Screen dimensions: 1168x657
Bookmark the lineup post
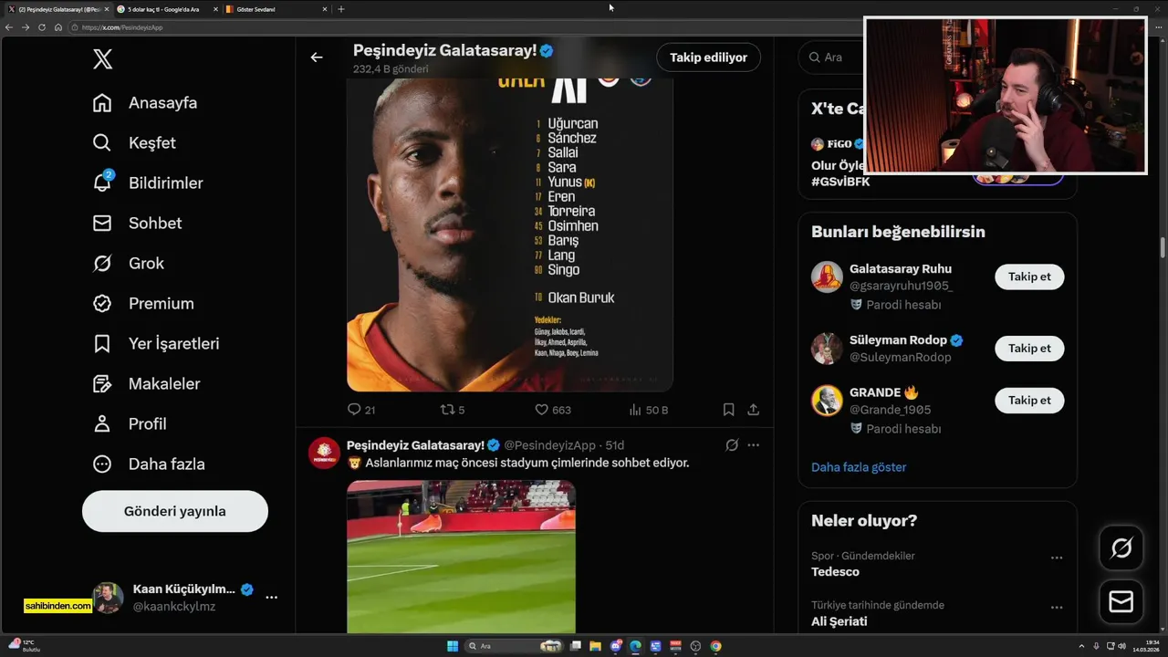click(728, 411)
